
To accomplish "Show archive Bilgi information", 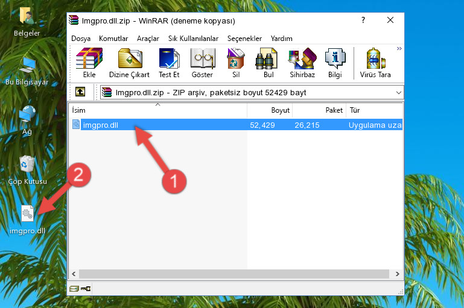I will [335, 63].
